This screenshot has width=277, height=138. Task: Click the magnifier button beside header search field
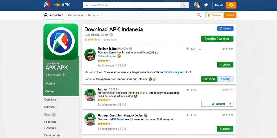pos(184,5)
